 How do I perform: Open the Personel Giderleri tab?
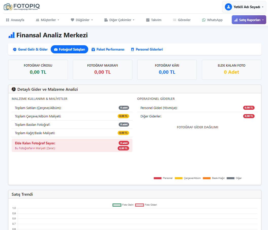pos(147,49)
